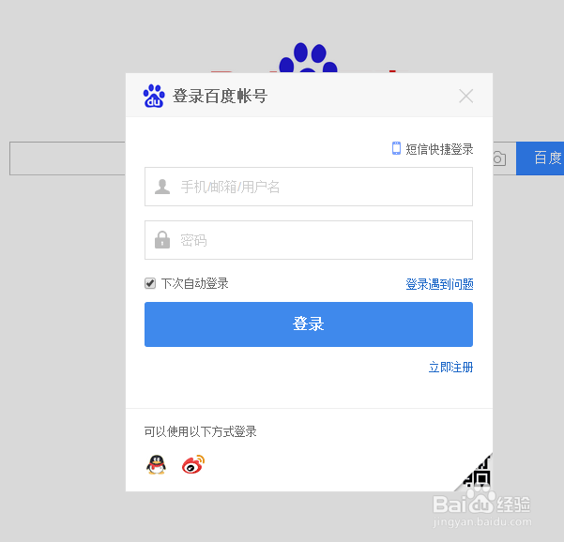Click the 登录遇到问题 link

439,284
